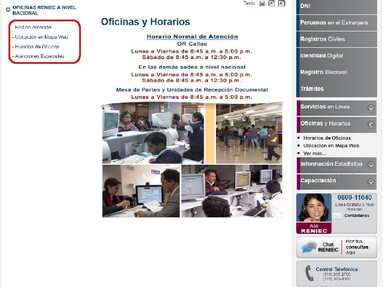Expand the Capacitación section arrow
383x287 pixels.
[371, 181]
